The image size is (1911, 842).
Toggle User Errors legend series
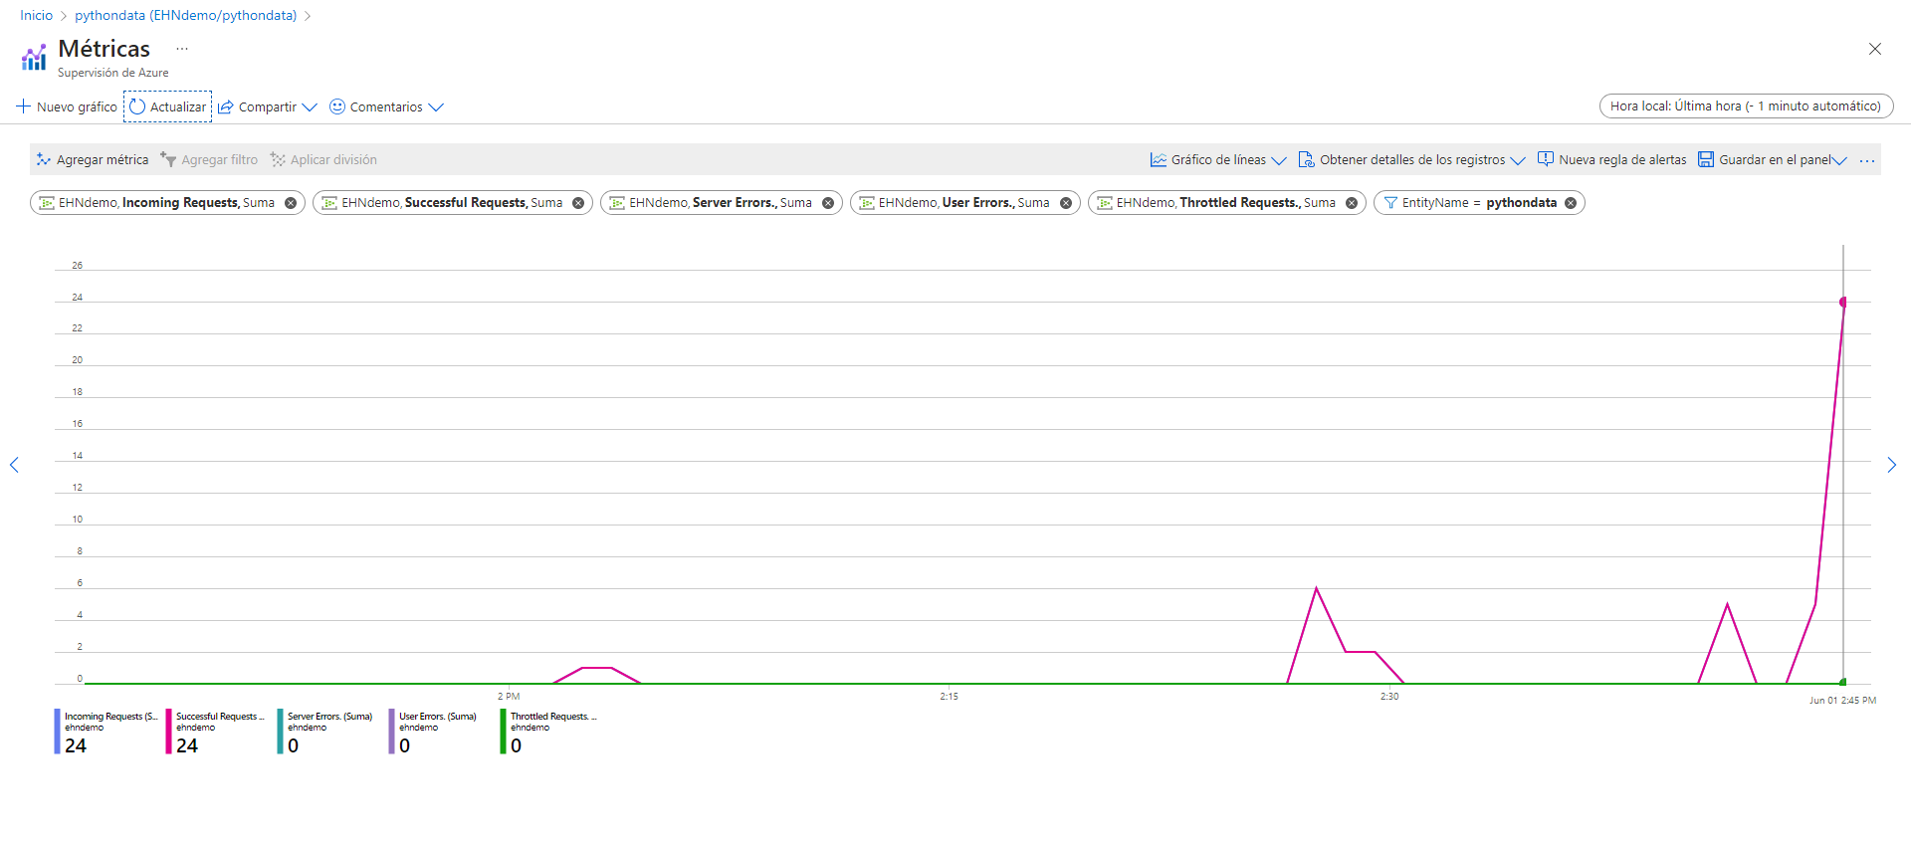[437, 731]
